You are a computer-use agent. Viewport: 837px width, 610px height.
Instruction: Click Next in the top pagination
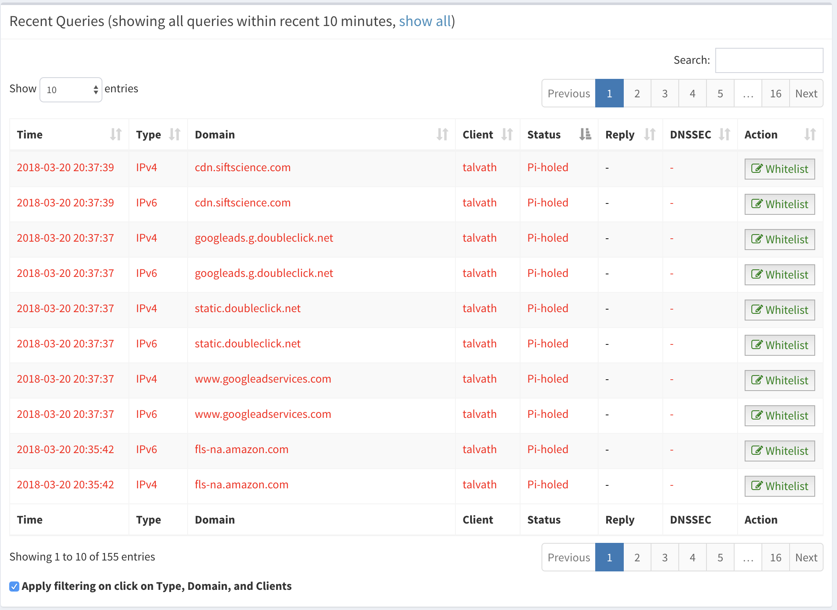point(806,94)
